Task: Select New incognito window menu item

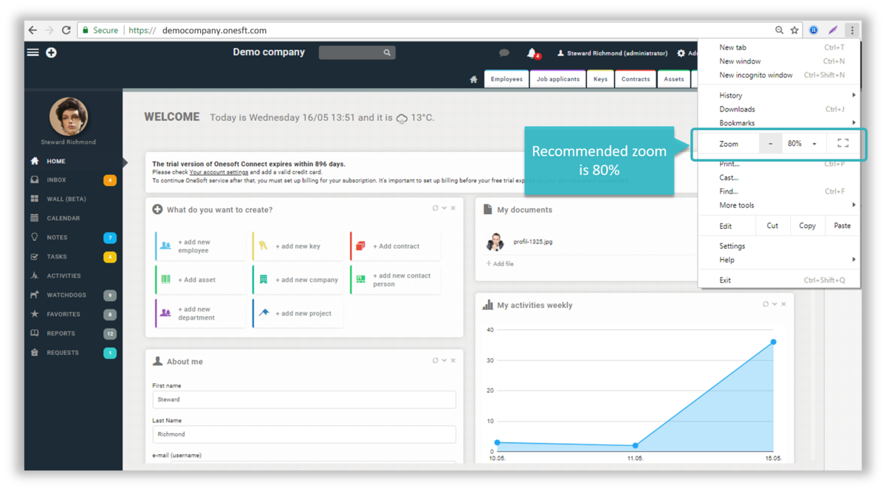Action: pos(756,75)
